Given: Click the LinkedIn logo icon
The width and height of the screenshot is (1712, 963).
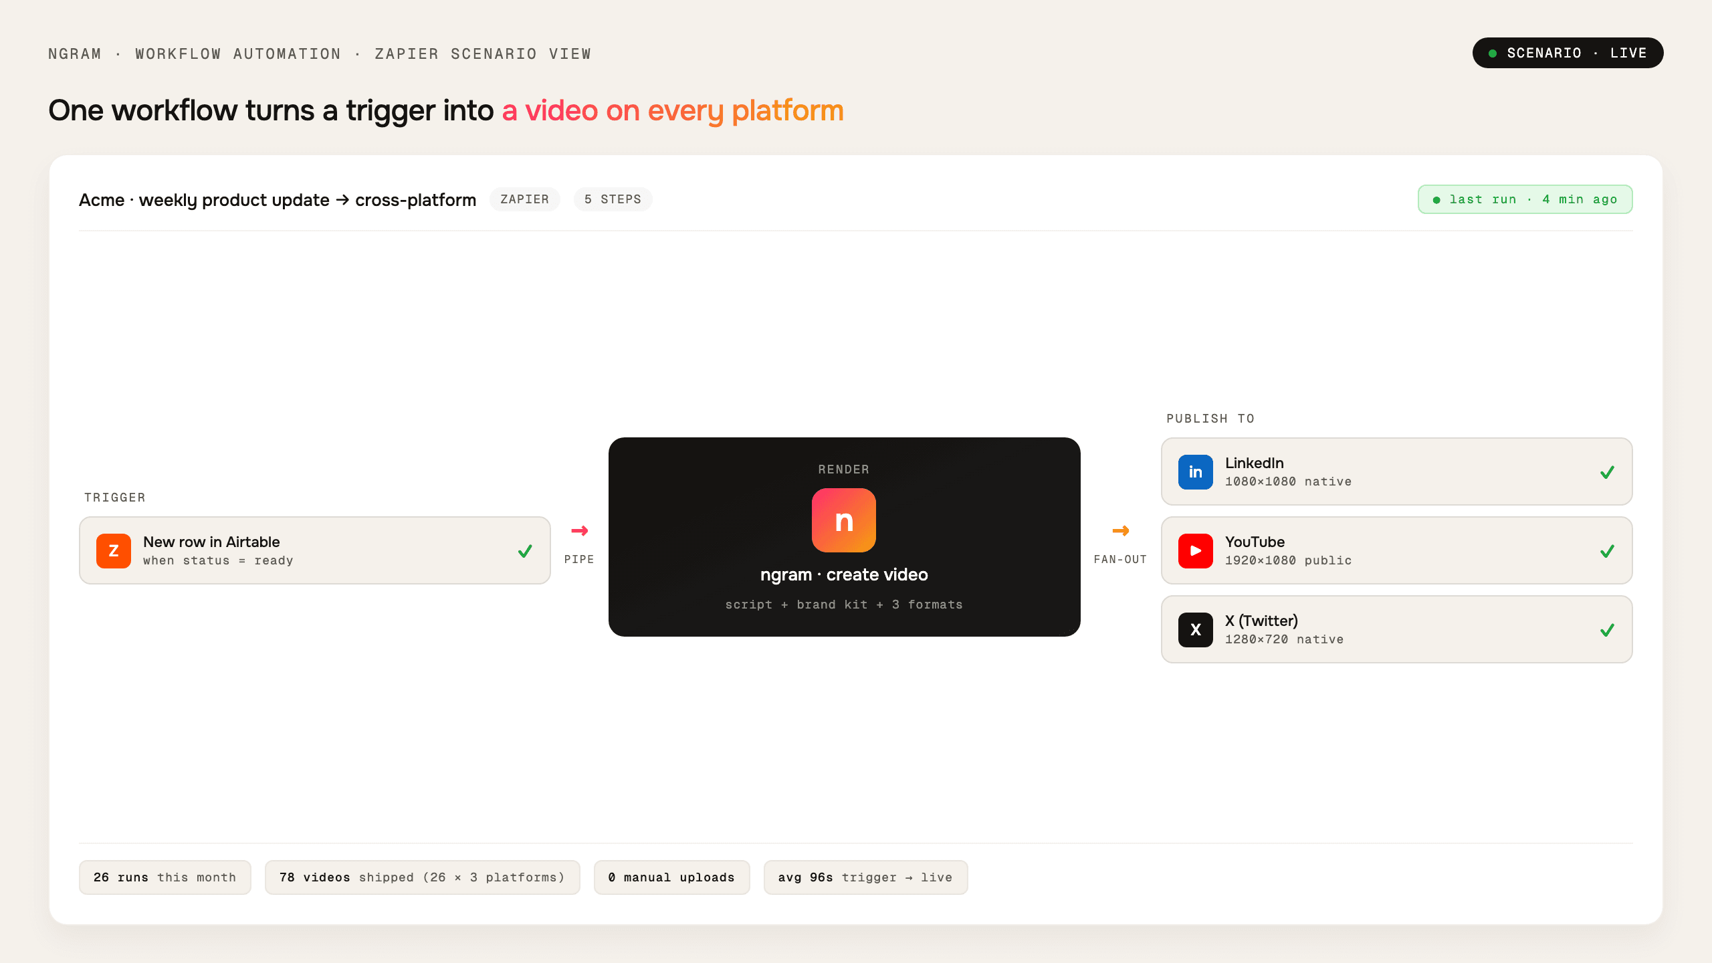Looking at the screenshot, I should point(1196,472).
